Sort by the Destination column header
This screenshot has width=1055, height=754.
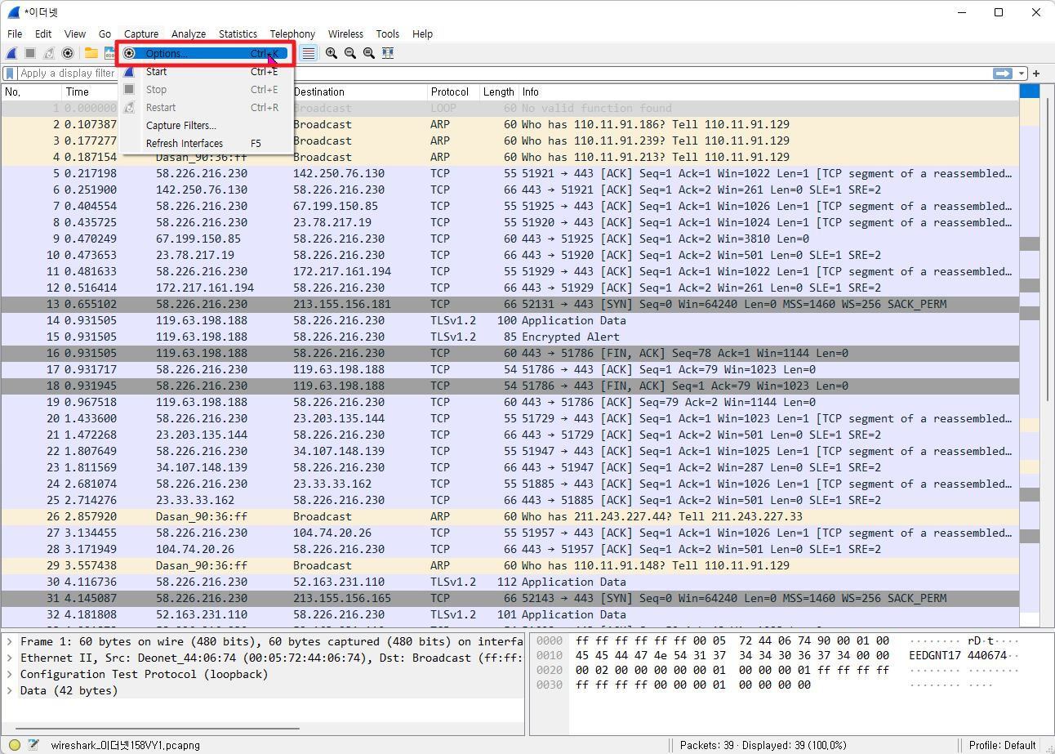point(358,91)
